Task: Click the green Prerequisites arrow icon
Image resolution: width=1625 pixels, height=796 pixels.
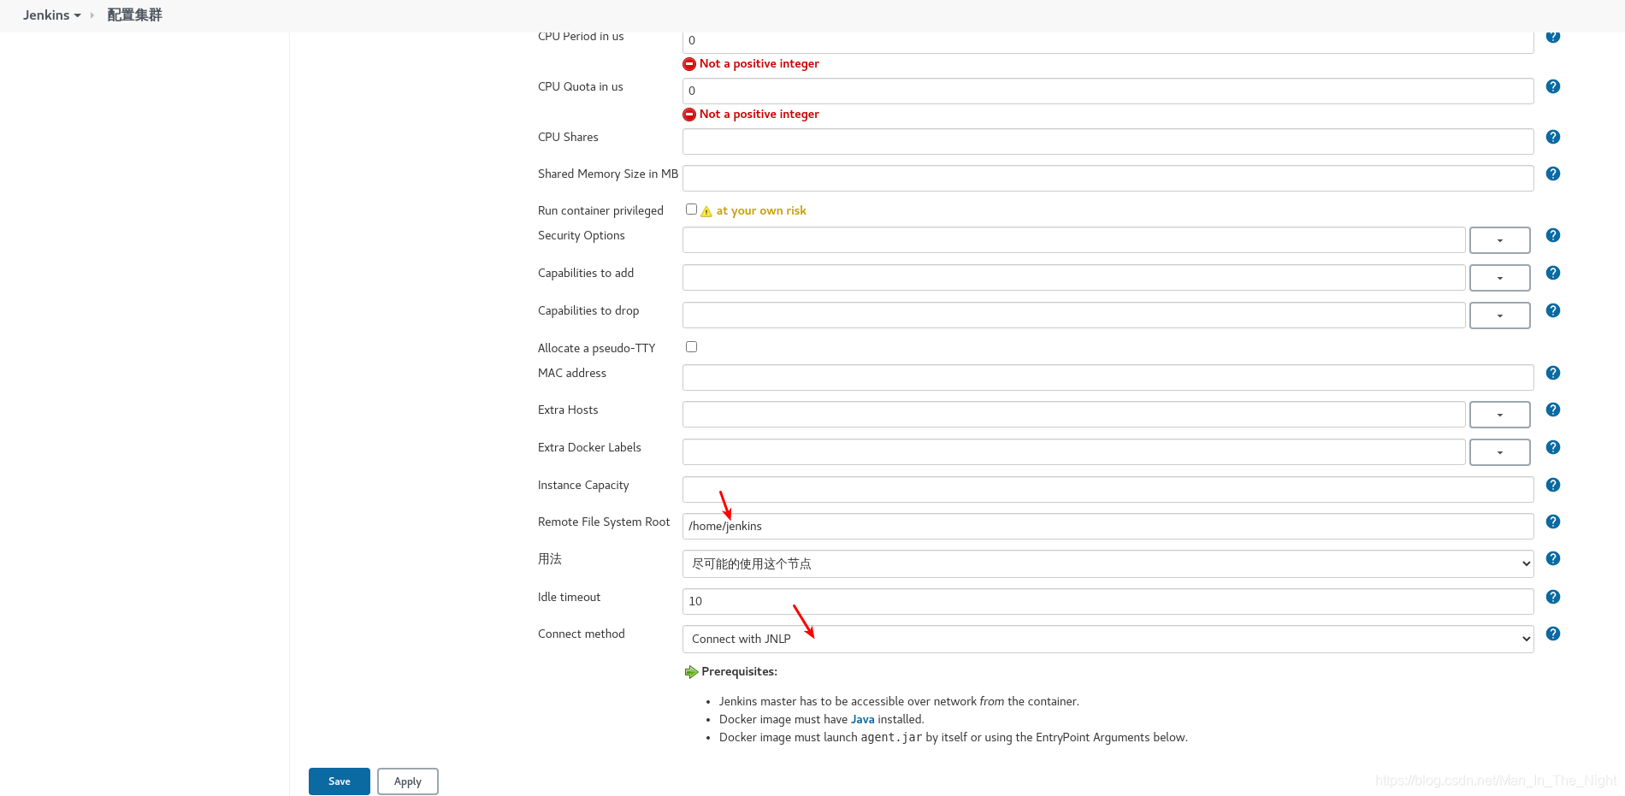Action: [691, 672]
